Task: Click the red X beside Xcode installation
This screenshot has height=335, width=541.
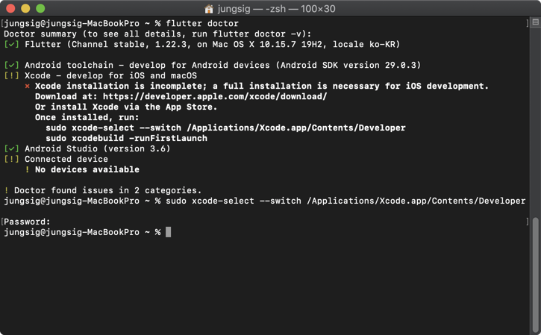Action: coord(28,87)
